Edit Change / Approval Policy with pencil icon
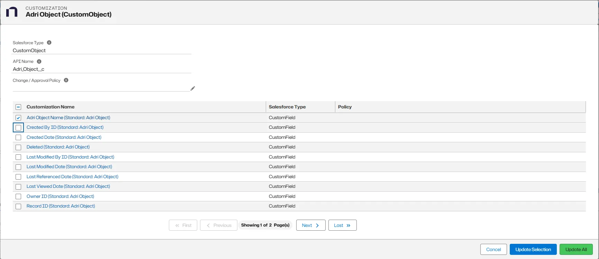 click(193, 88)
